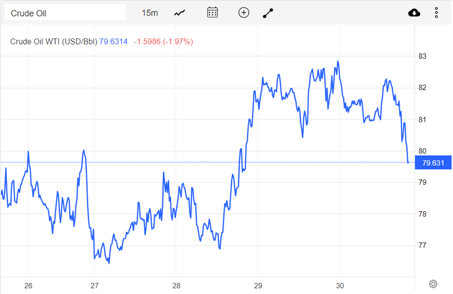Viewport: 453px width, 294px height.
Task: Click the -1.5986 (-1.97%) change value
Action: pos(164,42)
